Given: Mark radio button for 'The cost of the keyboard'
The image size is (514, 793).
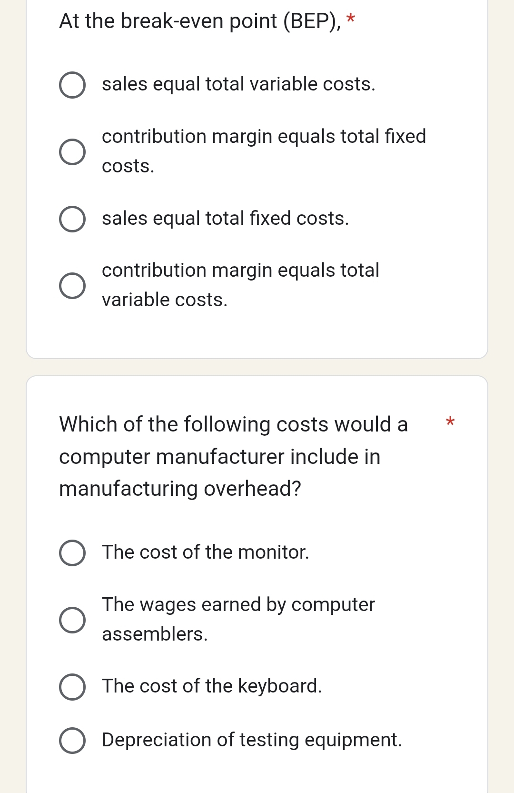Looking at the screenshot, I should (72, 687).
